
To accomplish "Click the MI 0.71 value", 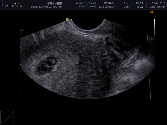I will point(140,3).
